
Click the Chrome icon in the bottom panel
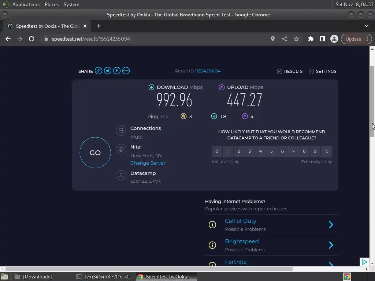click(x=347, y=277)
